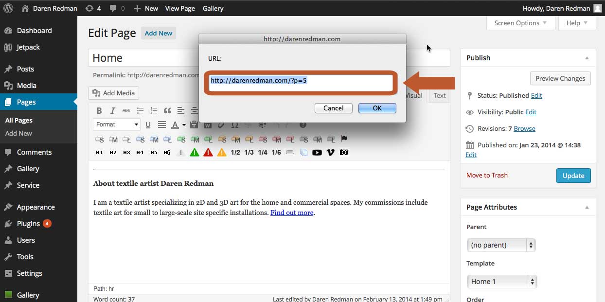Browse the page revisions

[x=524, y=128]
